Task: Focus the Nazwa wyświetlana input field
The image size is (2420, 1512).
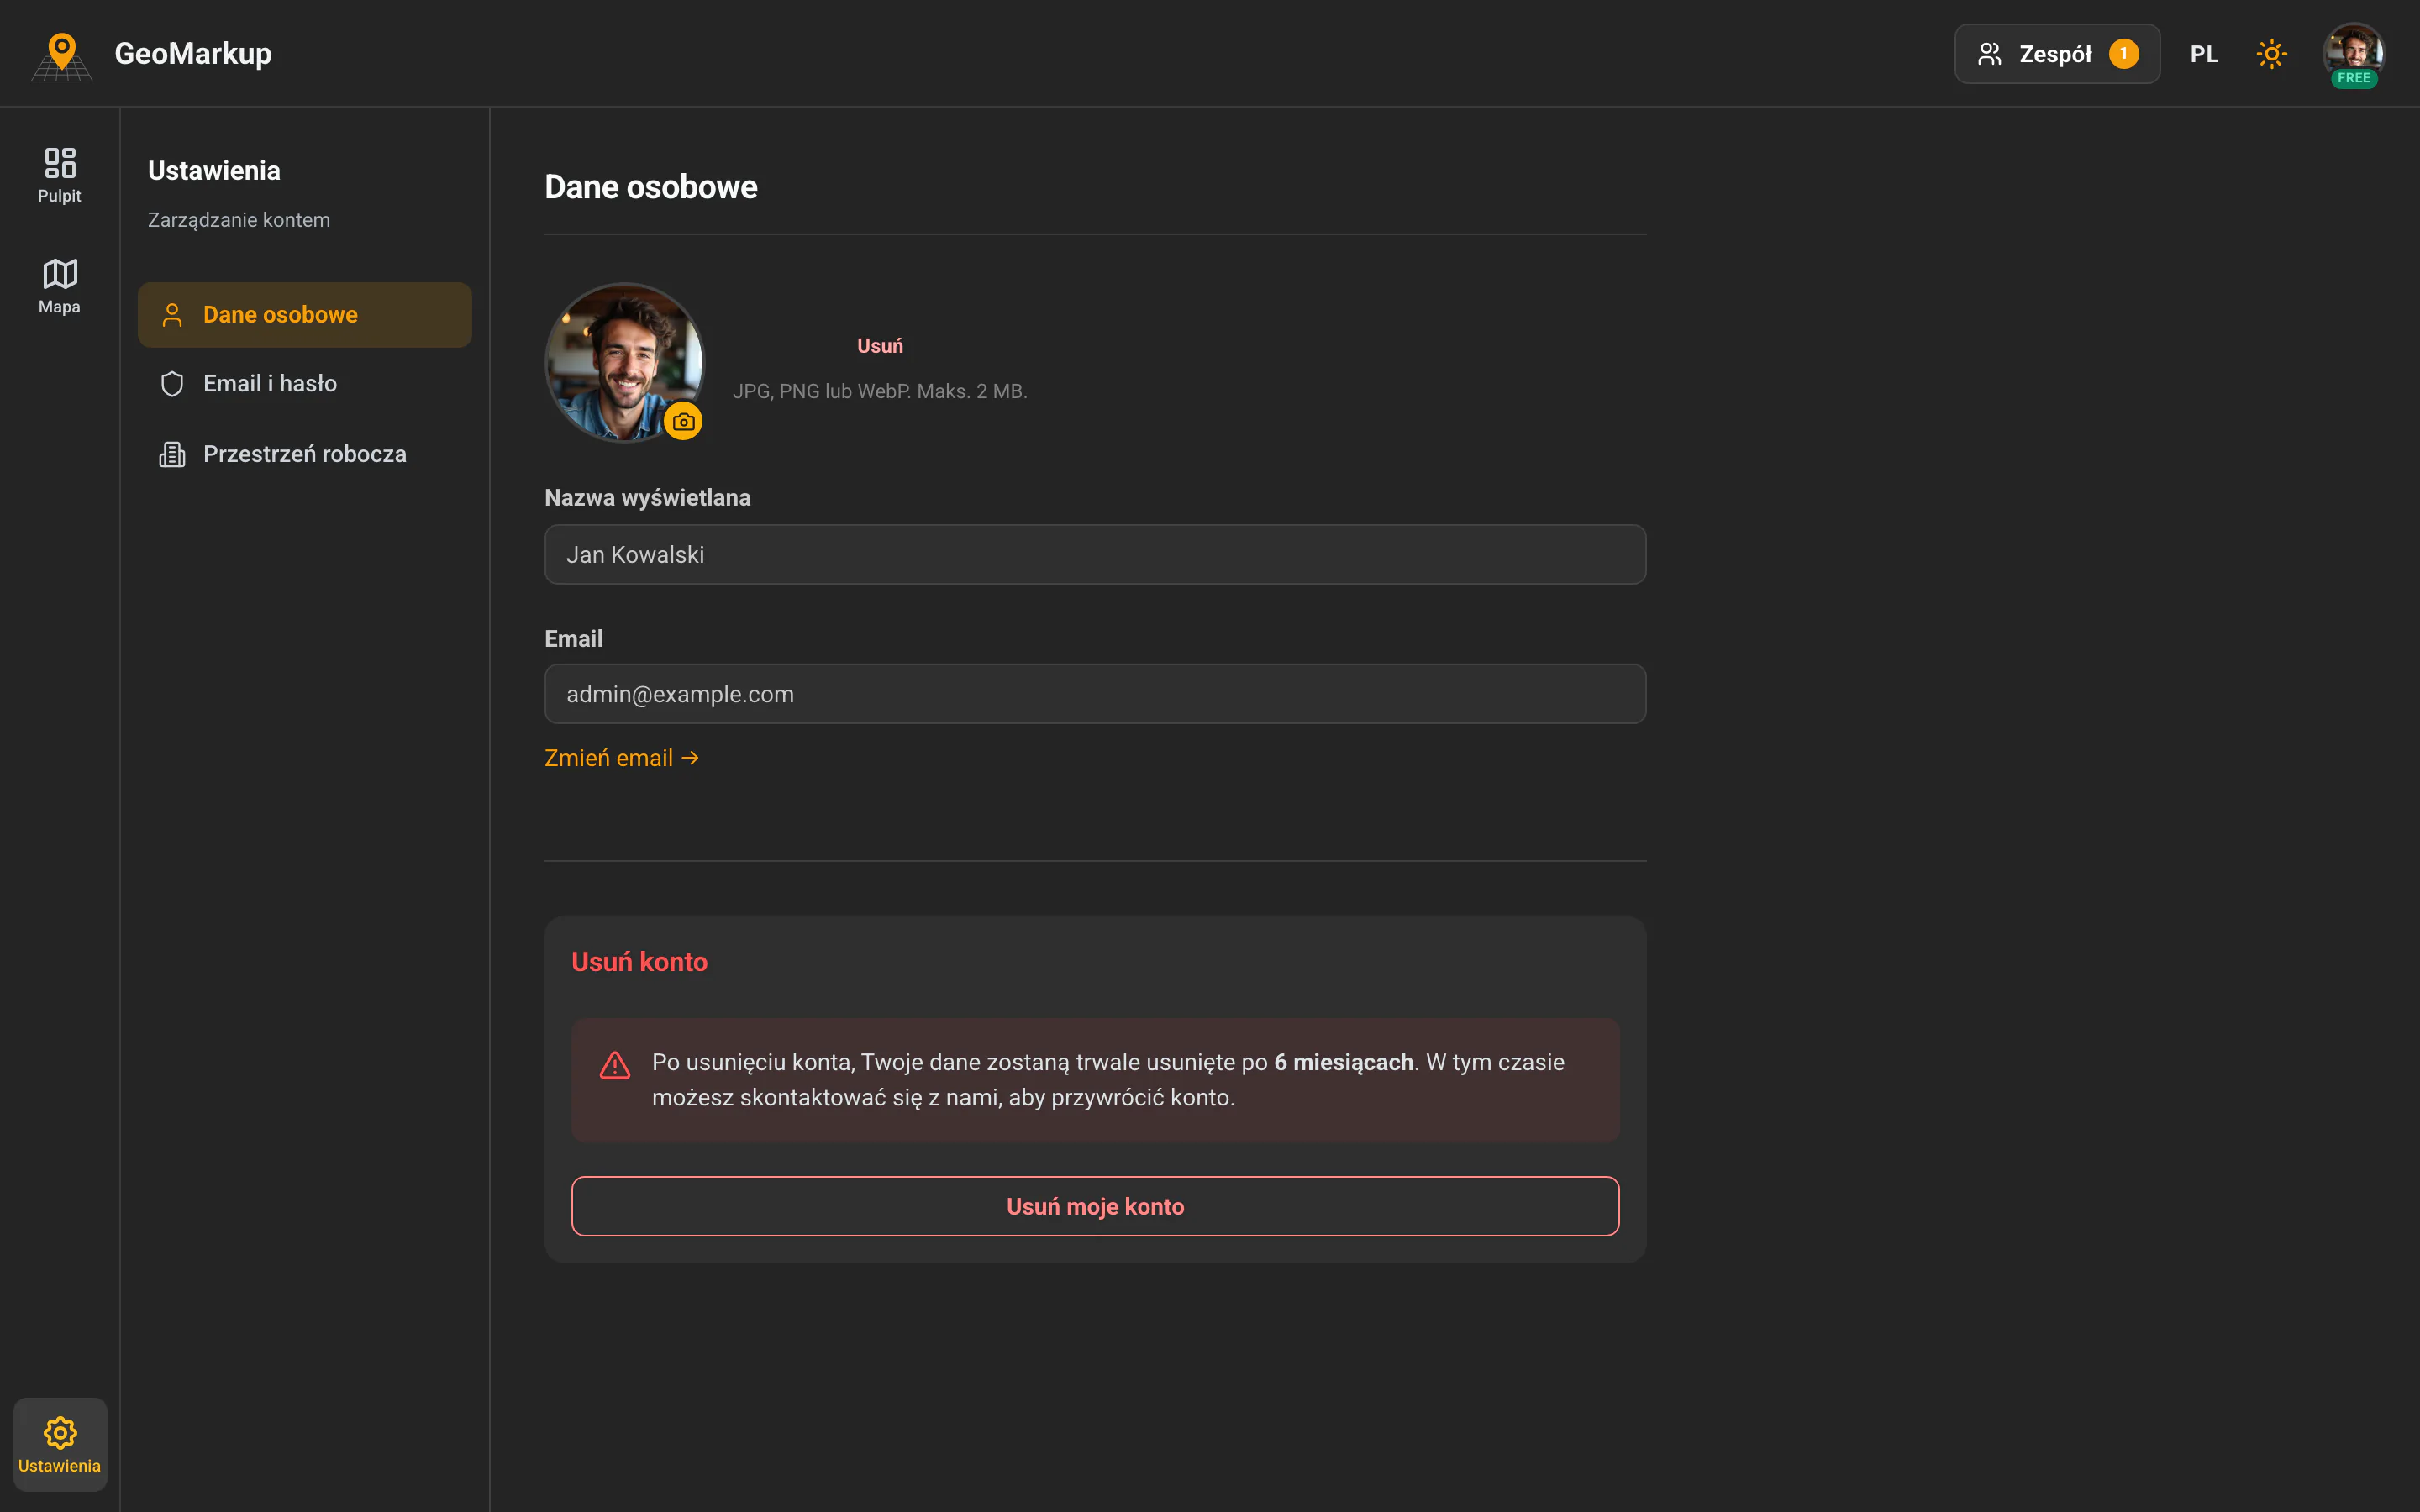Action: [x=1095, y=554]
